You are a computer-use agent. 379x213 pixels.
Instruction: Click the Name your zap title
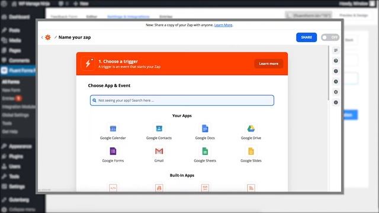coord(75,37)
